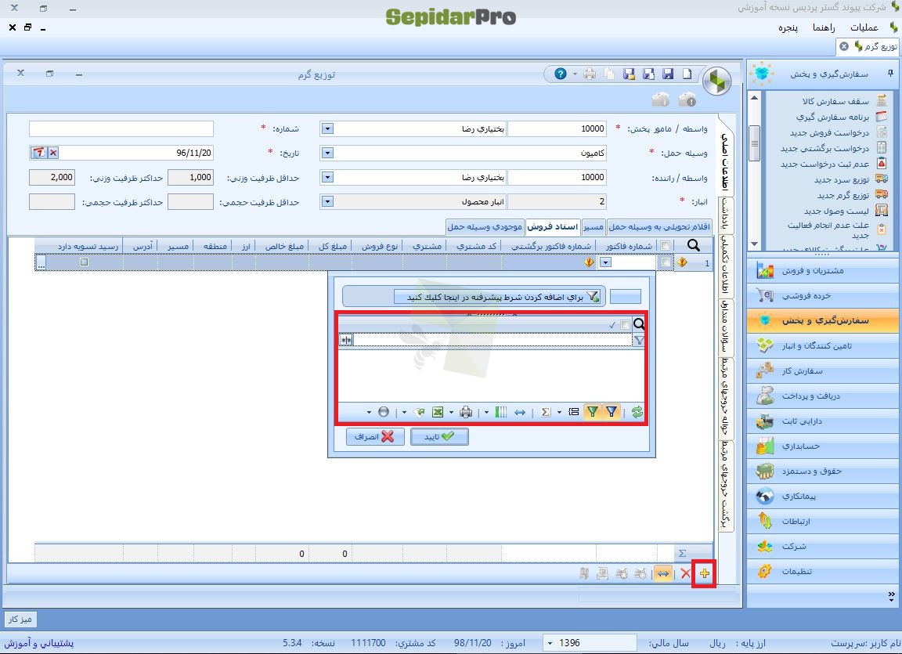The height and width of the screenshot is (654, 902).
Task: Click the yellow plus add-row icon
Action: pyautogui.click(x=705, y=573)
